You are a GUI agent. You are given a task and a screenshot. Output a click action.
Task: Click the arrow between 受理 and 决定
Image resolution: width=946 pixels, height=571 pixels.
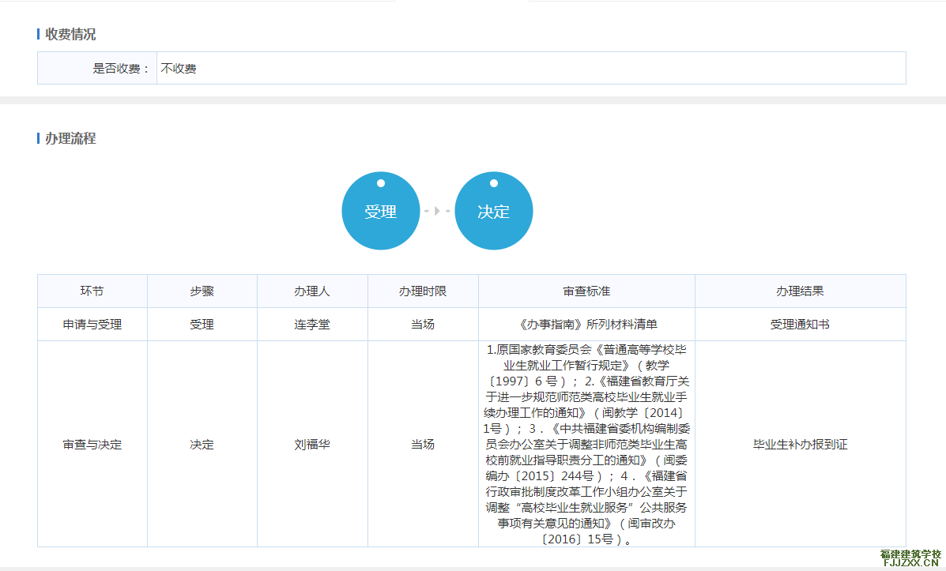[x=437, y=211]
